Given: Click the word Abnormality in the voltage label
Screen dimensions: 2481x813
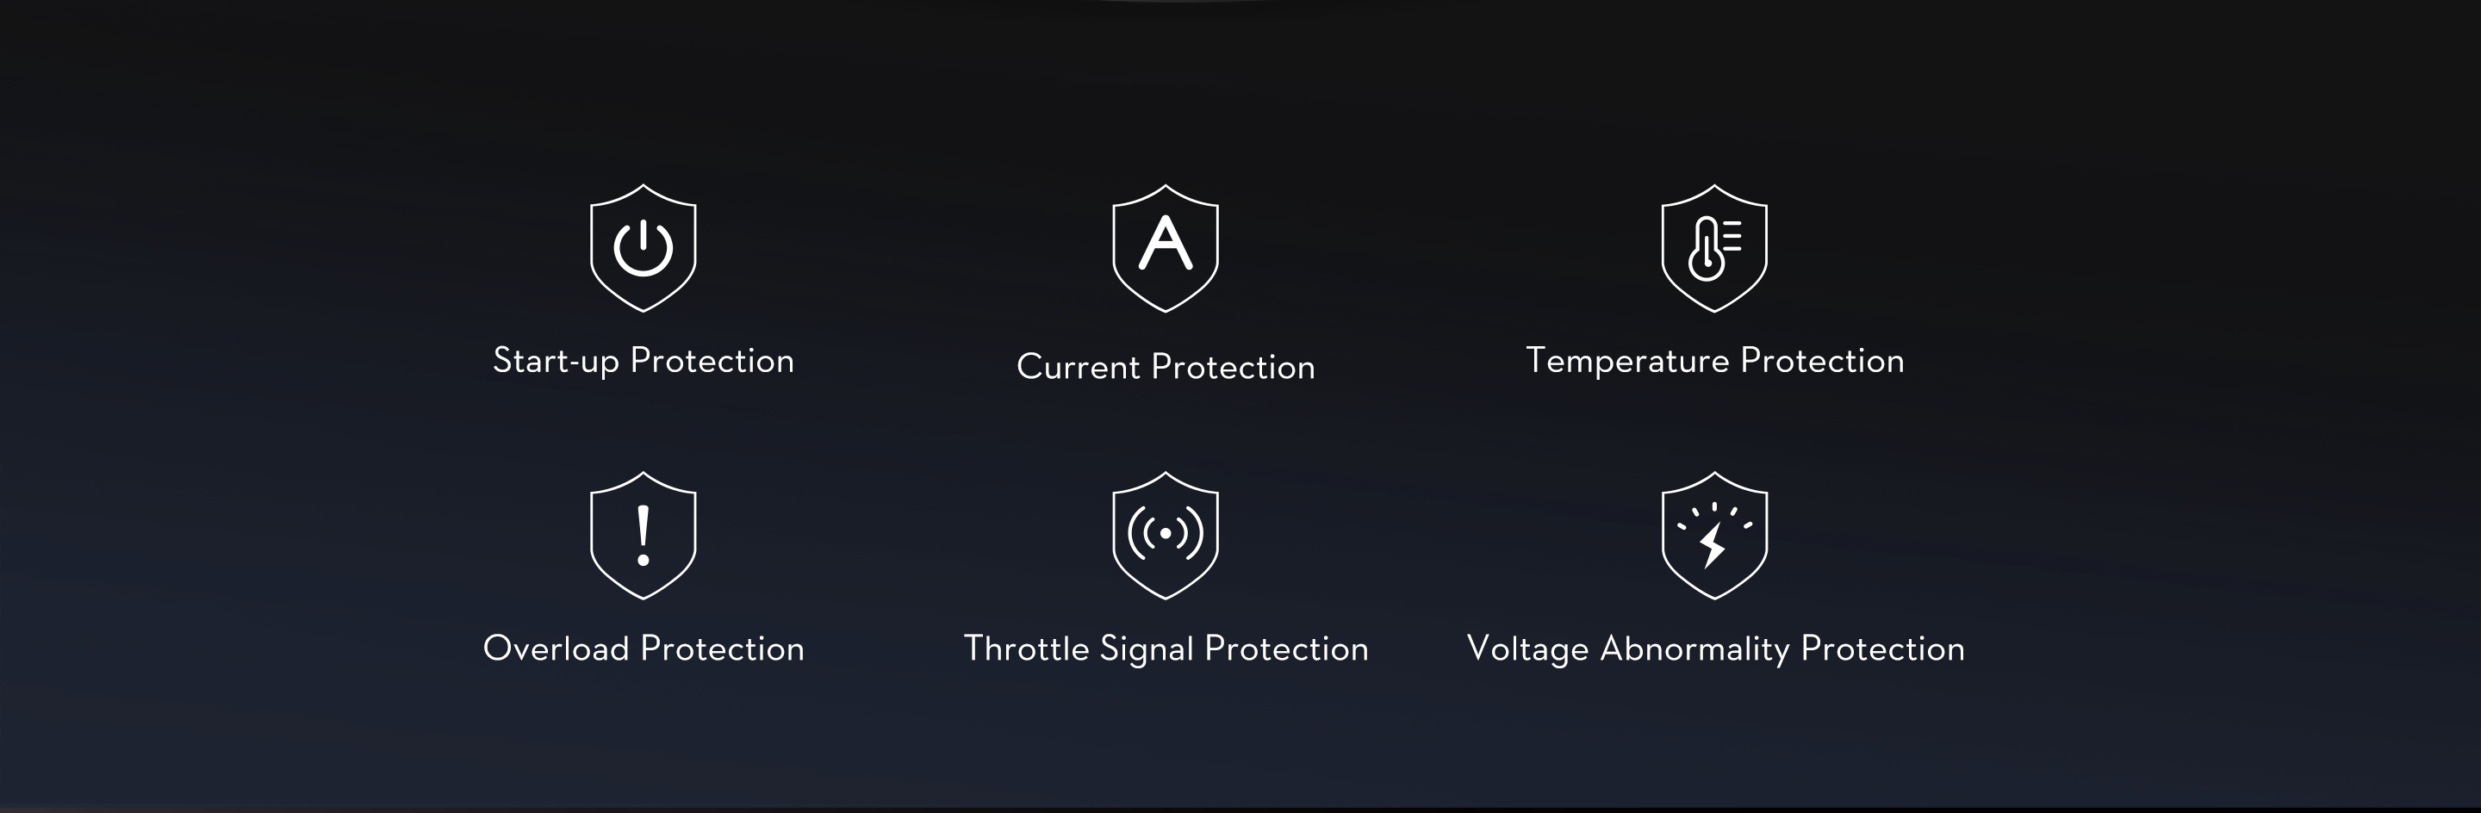Looking at the screenshot, I should [x=1694, y=649].
